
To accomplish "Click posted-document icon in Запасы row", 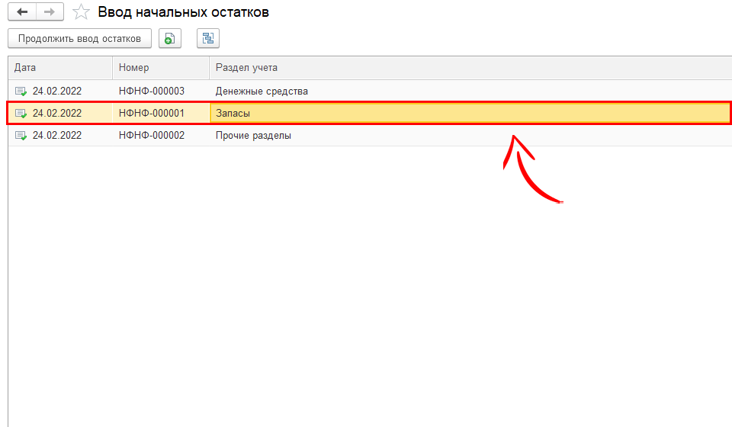I will [x=21, y=114].
